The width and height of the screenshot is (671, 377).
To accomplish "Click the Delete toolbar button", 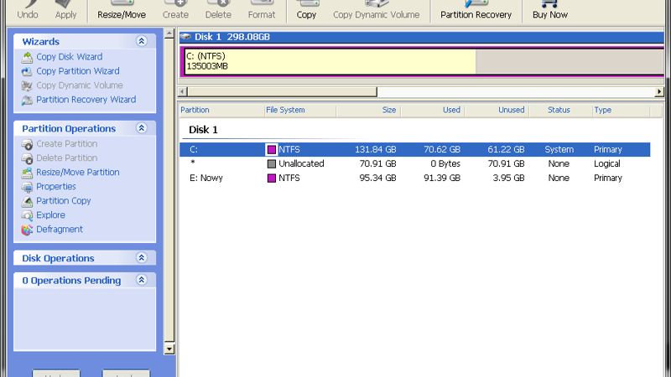I will [218, 11].
